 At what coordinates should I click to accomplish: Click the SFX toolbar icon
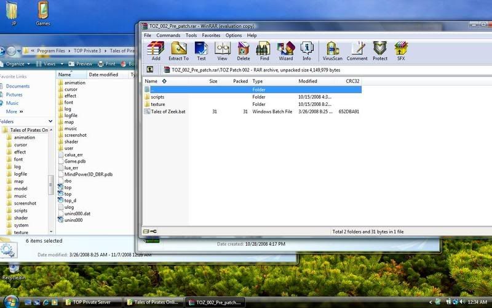pyautogui.click(x=401, y=51)
